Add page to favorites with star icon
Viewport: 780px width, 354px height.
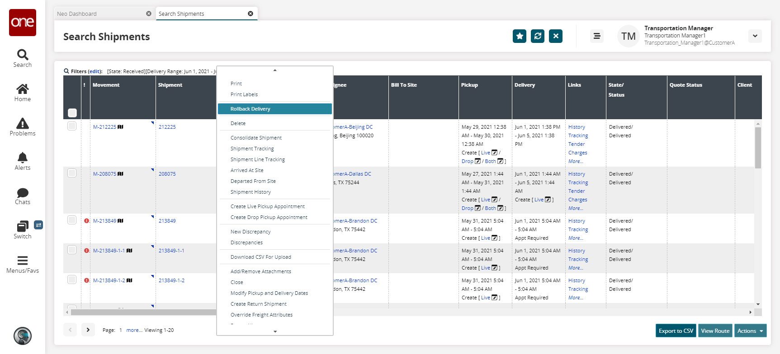[520, 36]
